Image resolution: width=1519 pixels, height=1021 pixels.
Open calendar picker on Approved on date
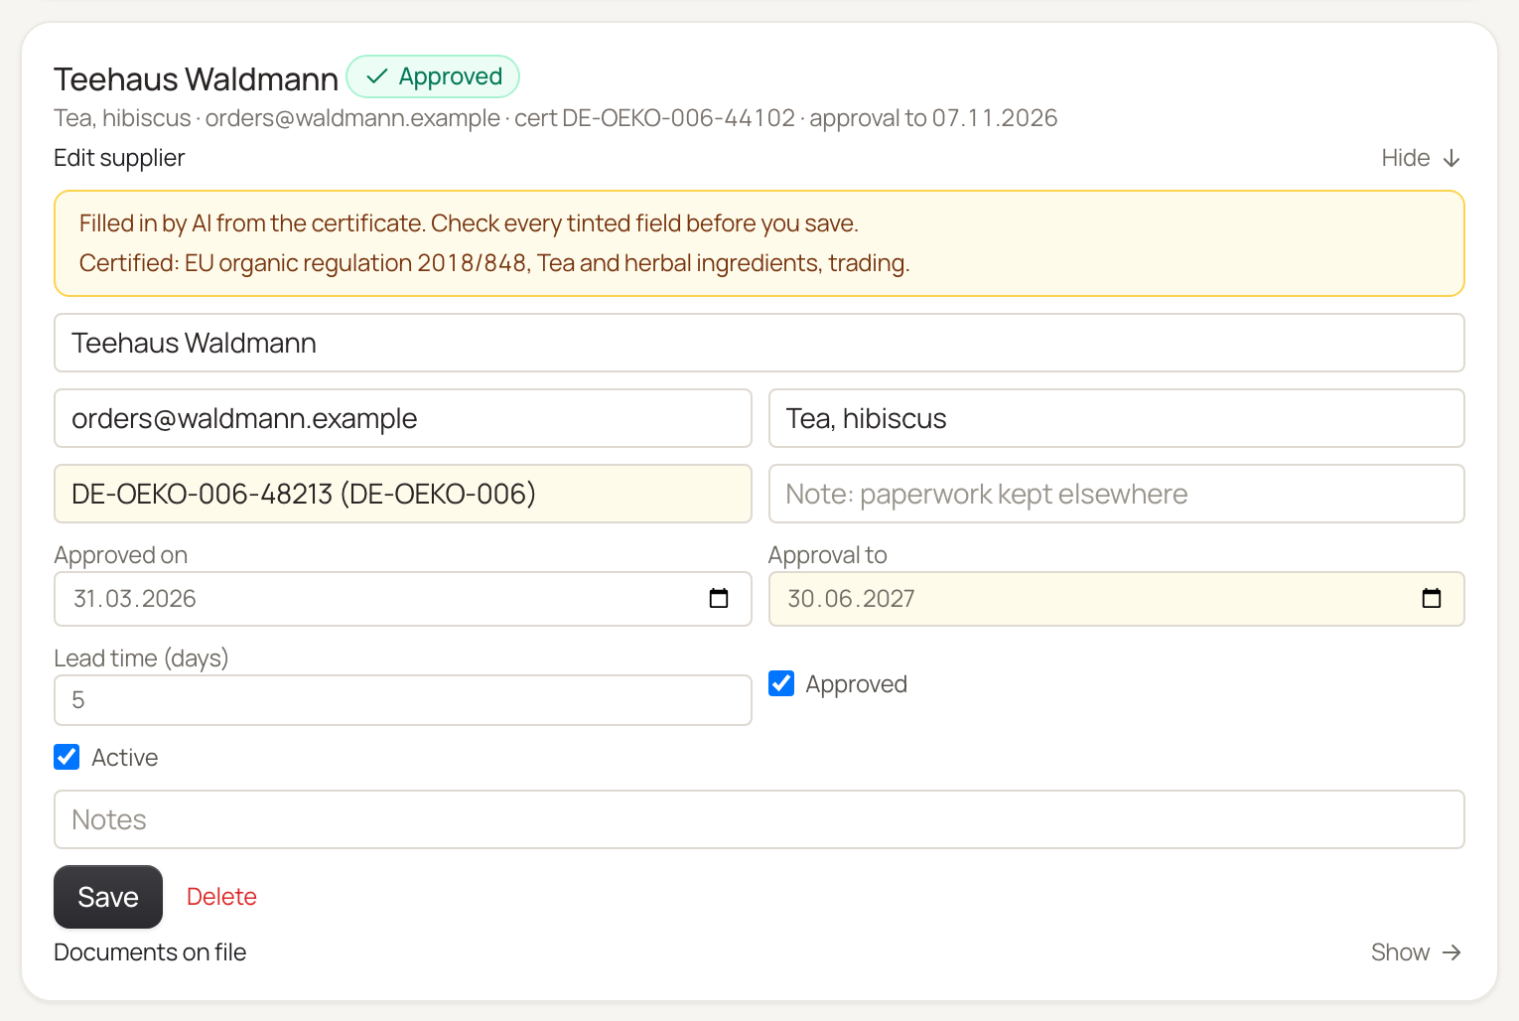(x=719, y=598)
